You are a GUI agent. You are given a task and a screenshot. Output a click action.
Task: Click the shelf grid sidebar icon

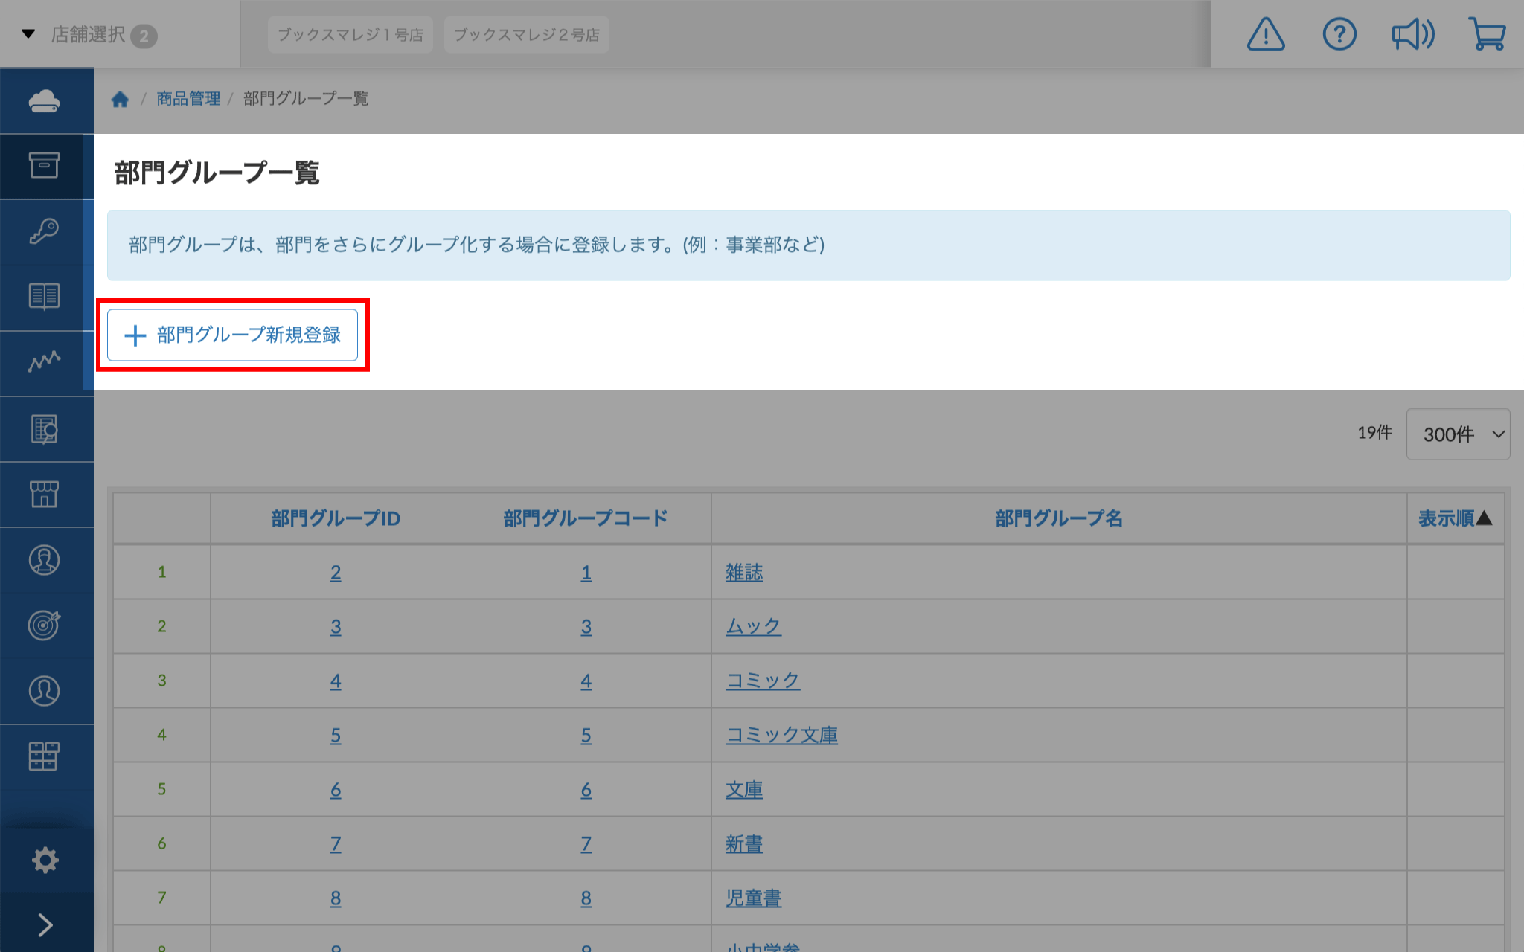[x=44, y=756]
